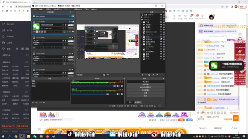Collapse the 壁纸 source group

(x=142, y=54)
